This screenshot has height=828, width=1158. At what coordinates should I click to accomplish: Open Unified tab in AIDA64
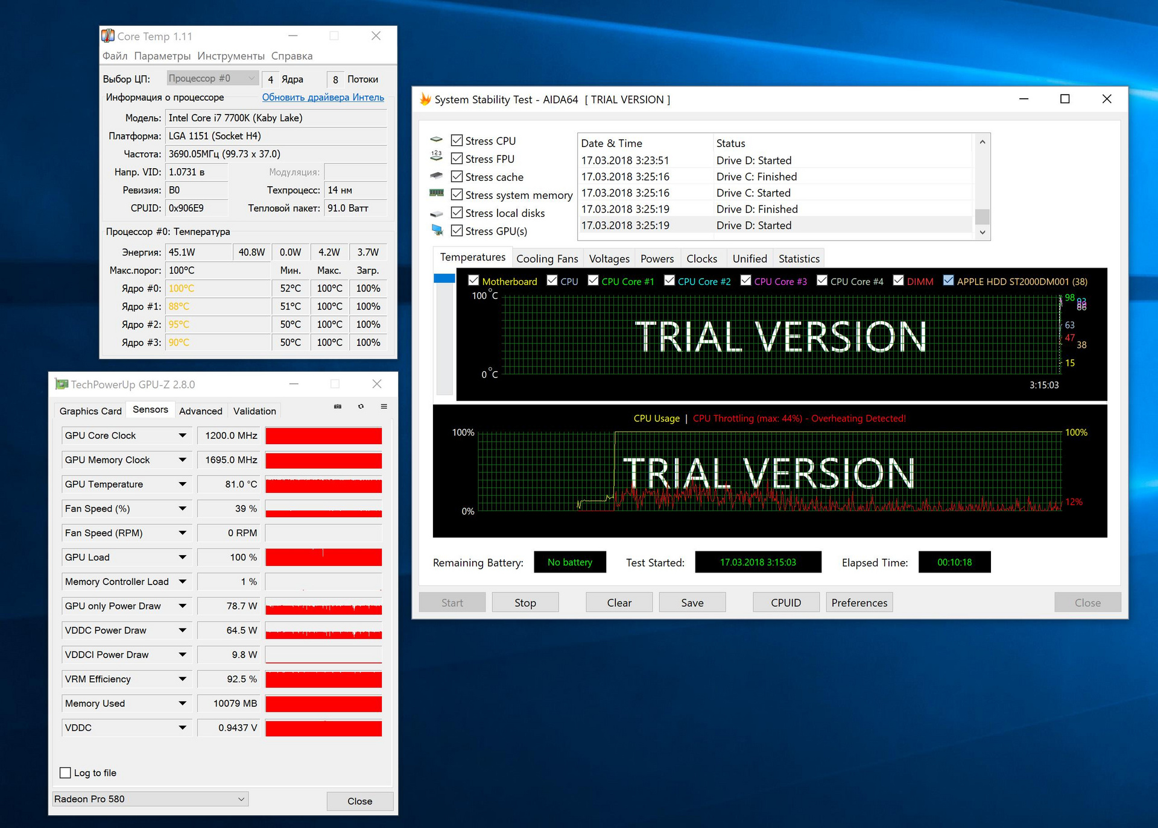tap(750, 259)
